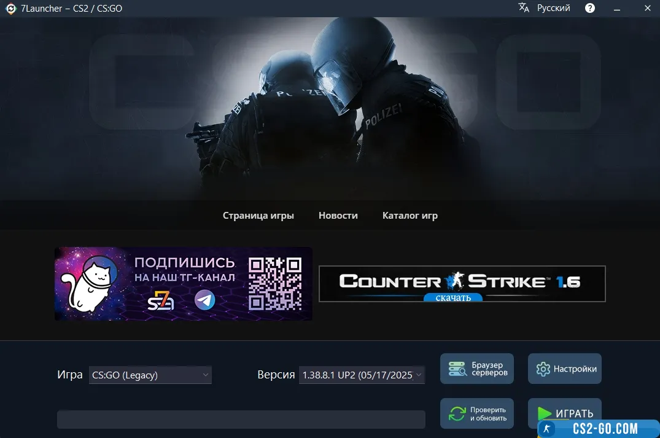Image resolution: width=660 pixels, height=438 pixels.
Task: Click the Telegram icon in the banner
Action: (x=205, y=300)
